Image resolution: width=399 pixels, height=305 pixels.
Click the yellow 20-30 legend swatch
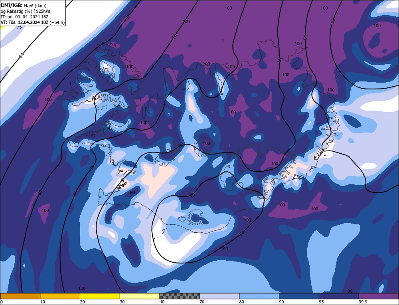click(100, 296)
